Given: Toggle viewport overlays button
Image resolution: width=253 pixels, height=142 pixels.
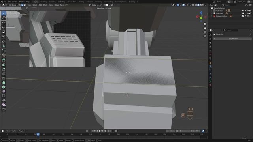Looking at the screenshot, I should point(183,5).
